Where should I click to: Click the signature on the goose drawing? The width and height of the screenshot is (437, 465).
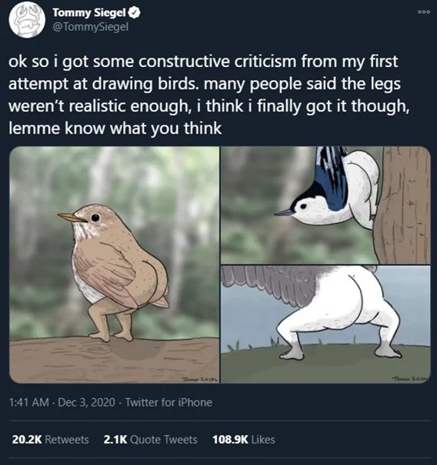tap(411, 379)
